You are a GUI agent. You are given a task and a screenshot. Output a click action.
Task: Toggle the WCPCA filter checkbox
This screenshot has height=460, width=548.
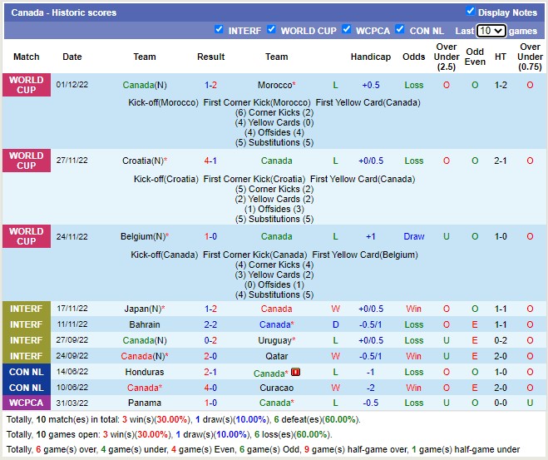(x=347, y=29)
